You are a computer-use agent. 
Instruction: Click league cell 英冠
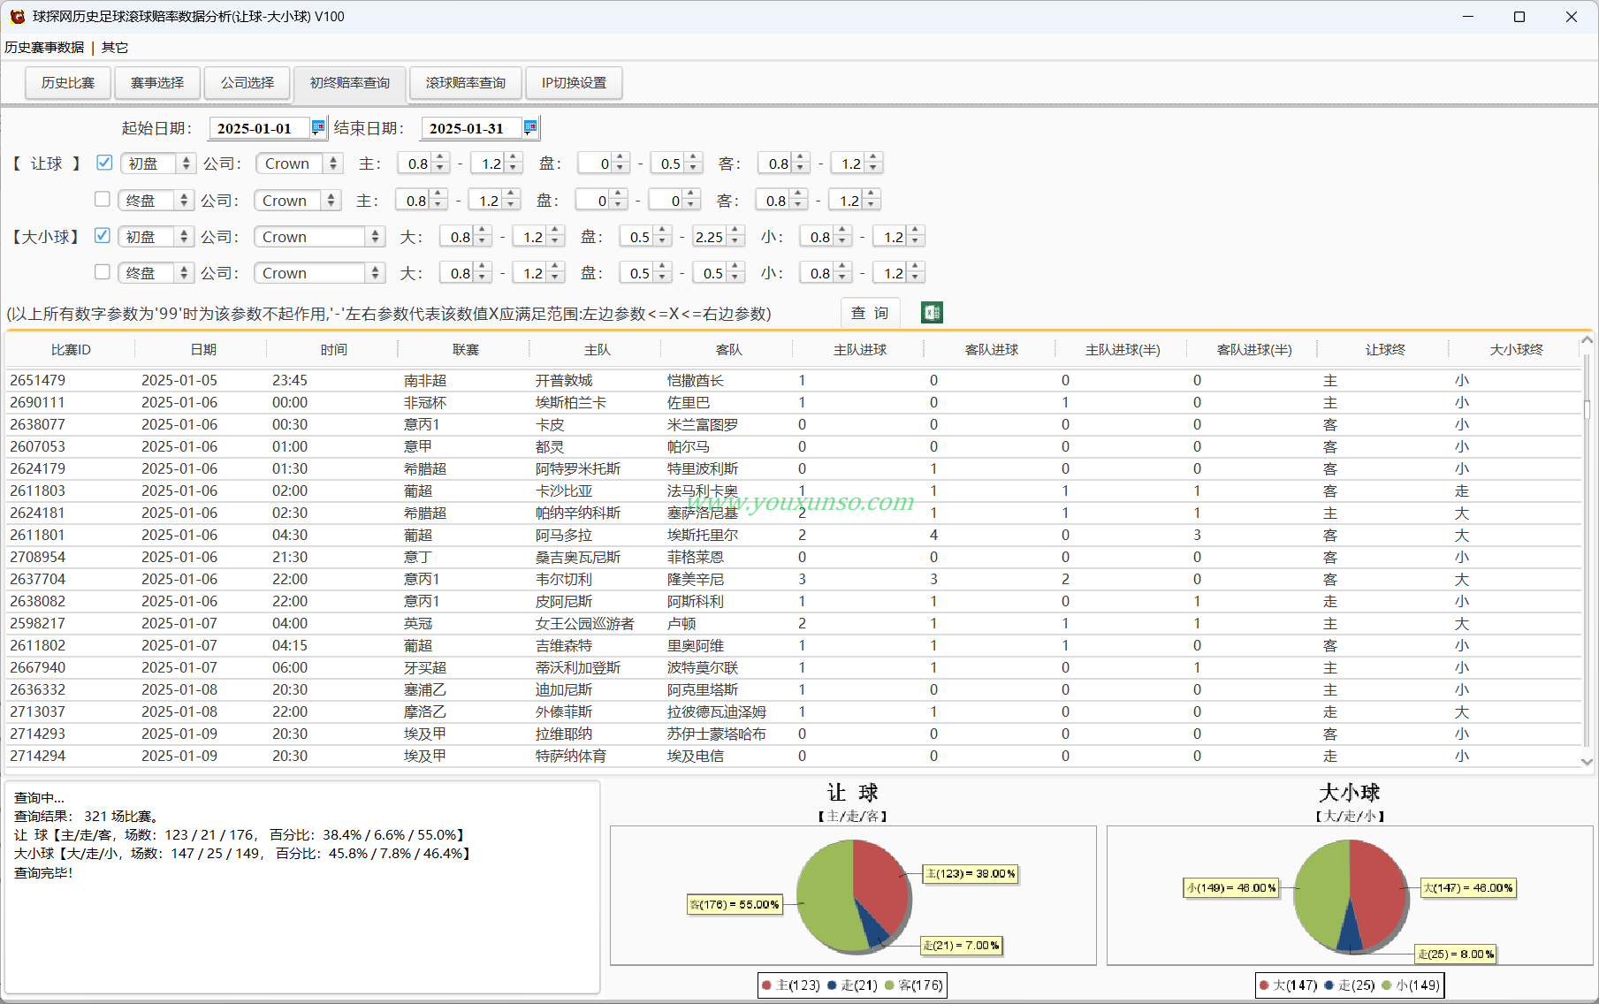pos(418,623)
